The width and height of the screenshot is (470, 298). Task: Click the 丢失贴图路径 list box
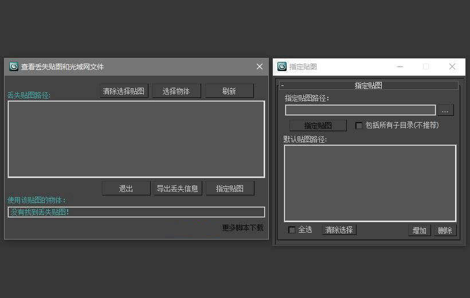pos(136,139)
